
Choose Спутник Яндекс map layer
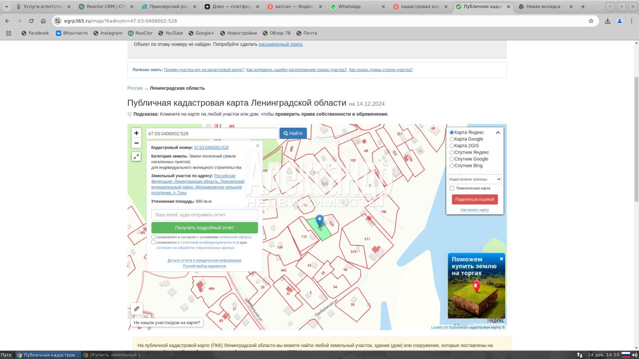[452, 153]
